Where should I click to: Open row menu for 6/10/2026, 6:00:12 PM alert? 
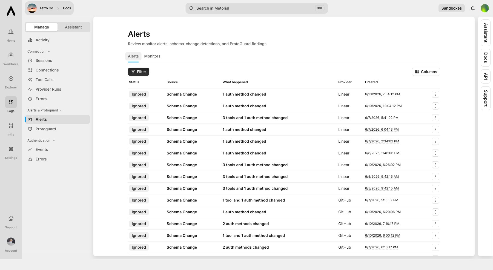tap(435, 235)
